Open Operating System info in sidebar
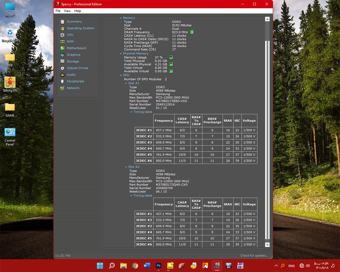340x272 pixels. 80,28
